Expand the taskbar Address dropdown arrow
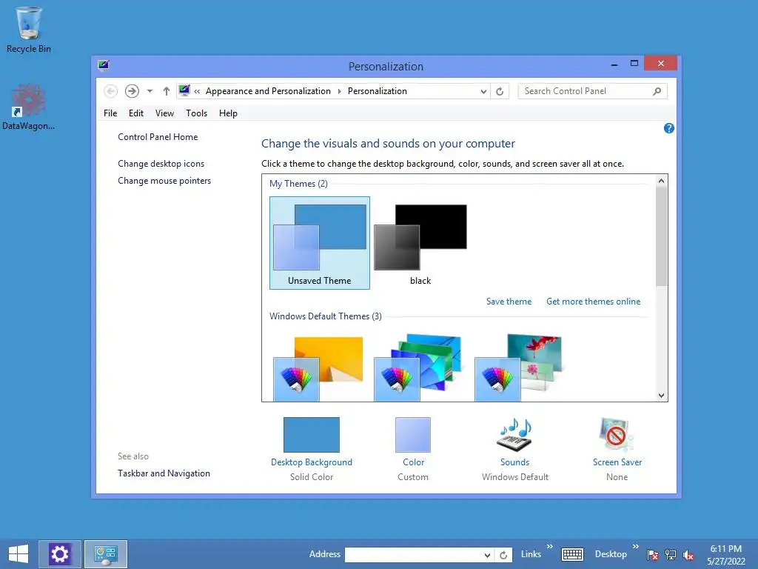758x569 pixels. 487,555
